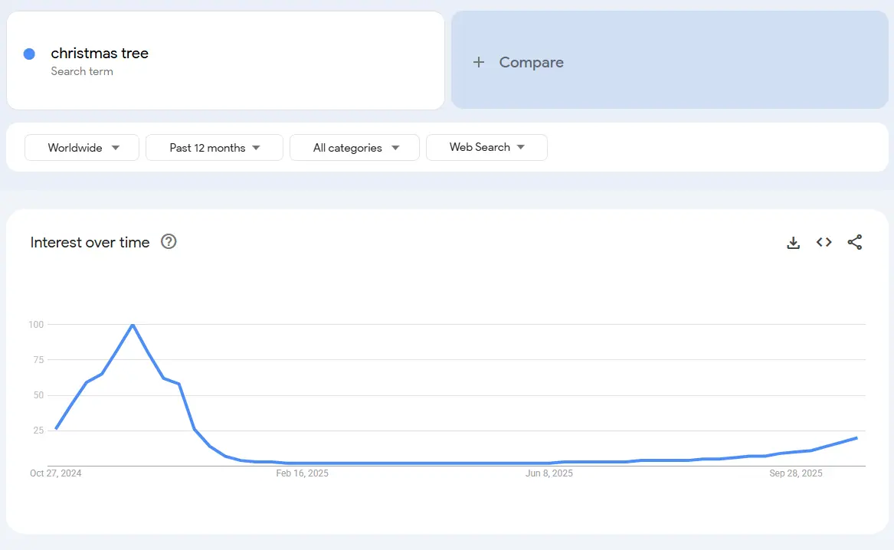Click the 100 value on the y-axis

pos(35,324)
